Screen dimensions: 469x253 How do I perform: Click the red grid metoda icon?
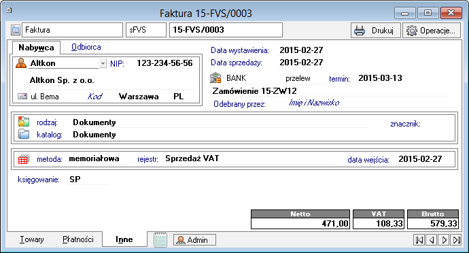pyautogui.click(x=24, y=159)
